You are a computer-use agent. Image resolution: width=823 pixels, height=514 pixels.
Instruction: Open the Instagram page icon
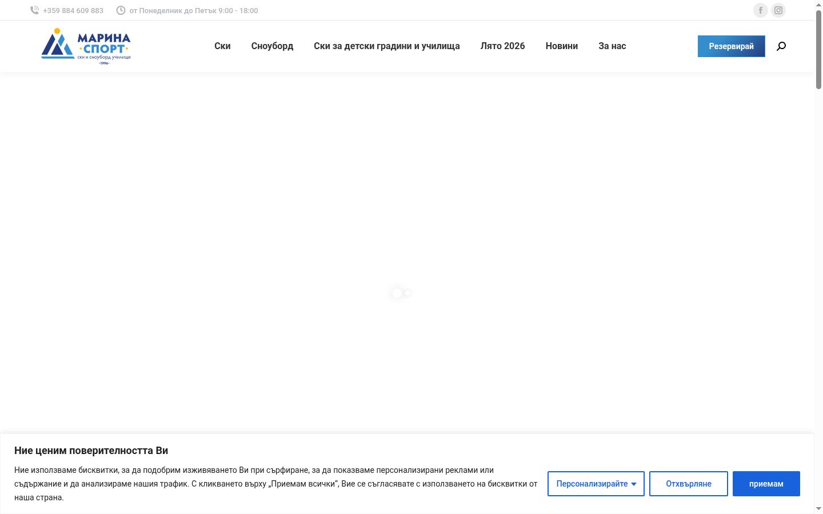point(778,10)
